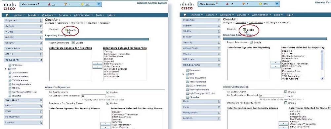Toggle Report Interferers Enable on 802.11b/g/n page
Image resolution: width=331 pixels, height=129 pixels.
[x=251, y=42]
